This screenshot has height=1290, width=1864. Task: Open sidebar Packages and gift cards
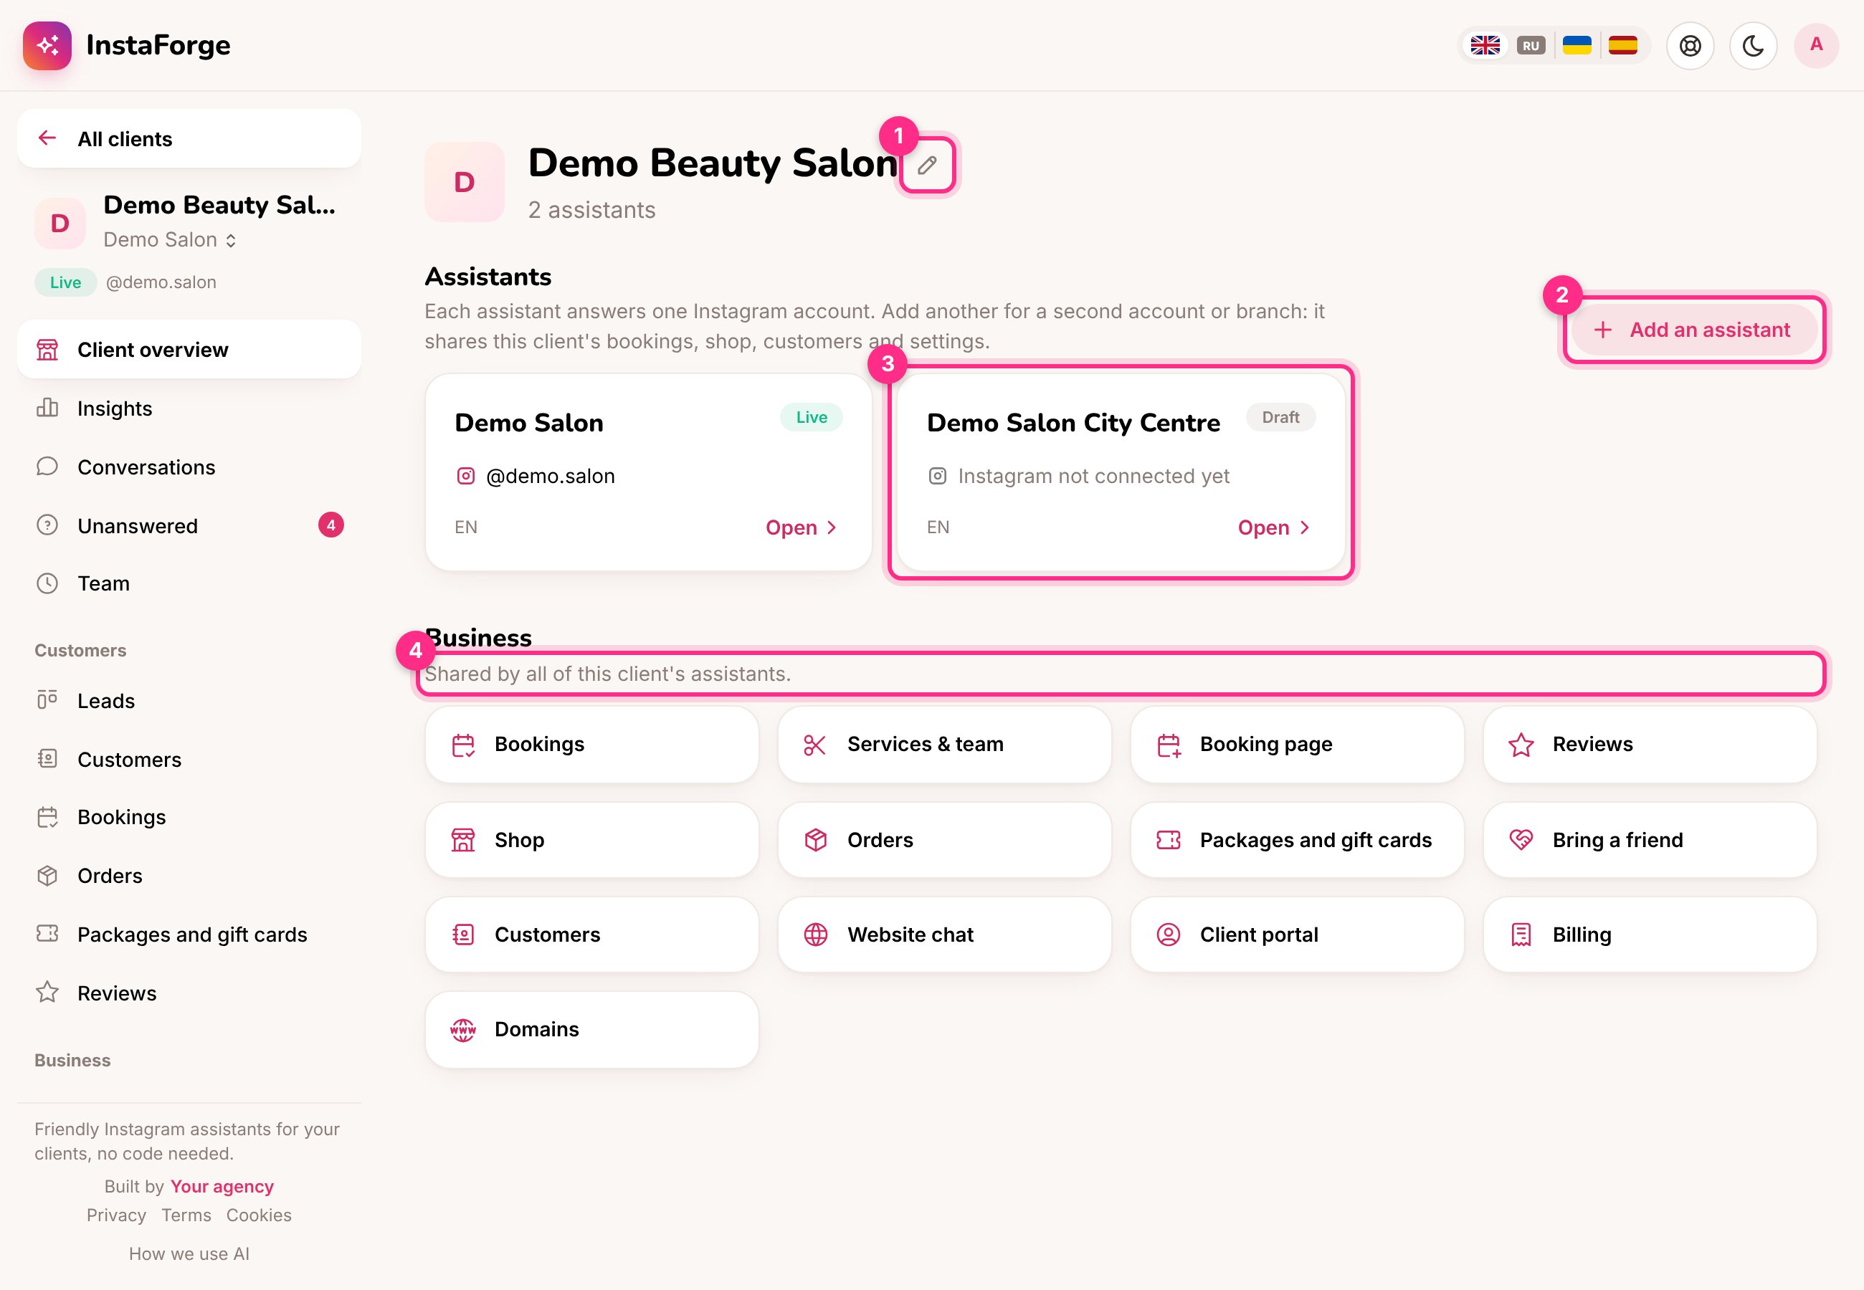tap(189, 935)
